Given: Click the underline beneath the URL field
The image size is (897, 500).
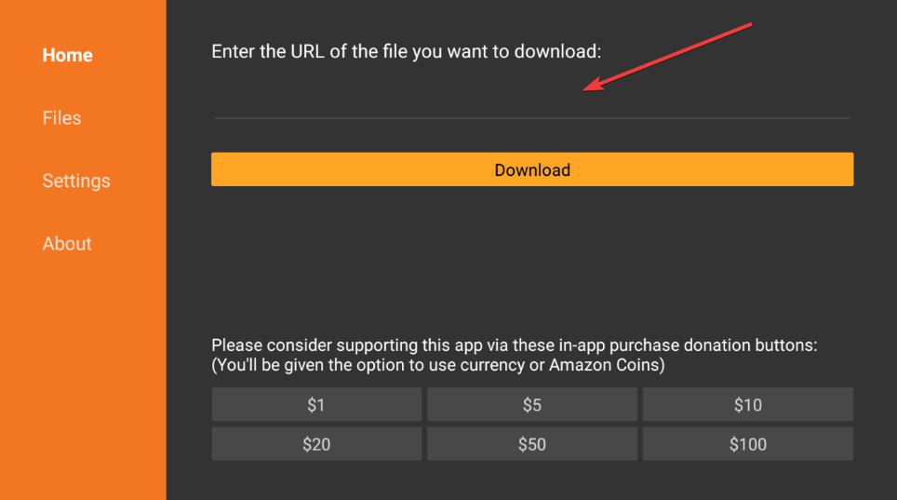Looking at the screenshot, I should [x=531, y=118].
